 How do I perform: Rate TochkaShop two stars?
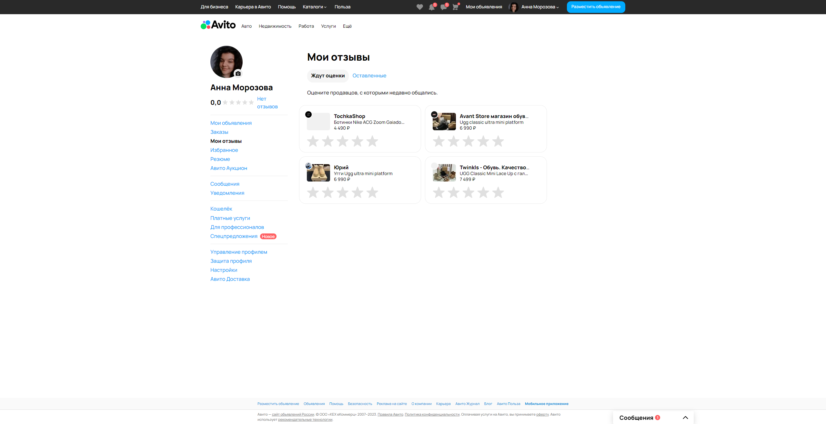click(328, 141)
